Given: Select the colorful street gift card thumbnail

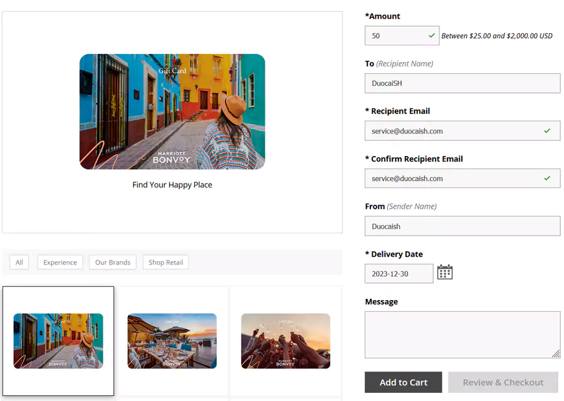Looking at the screenshot, I should (58, 341).
